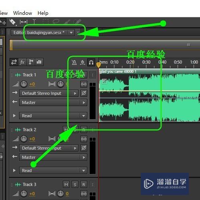
Task: Expand Track 1 automation lanes triangle
Action: point(14,116)
